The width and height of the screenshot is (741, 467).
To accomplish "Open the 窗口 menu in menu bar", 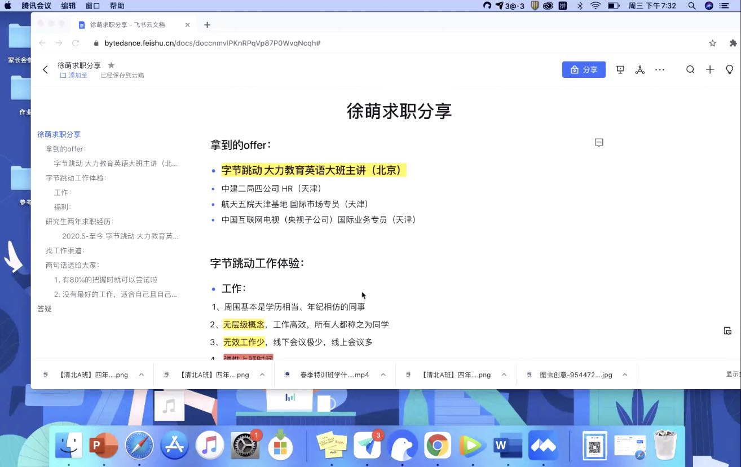I will point(92,6).
